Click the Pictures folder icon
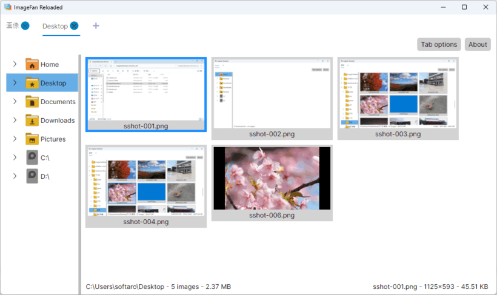 click(32, 139)
